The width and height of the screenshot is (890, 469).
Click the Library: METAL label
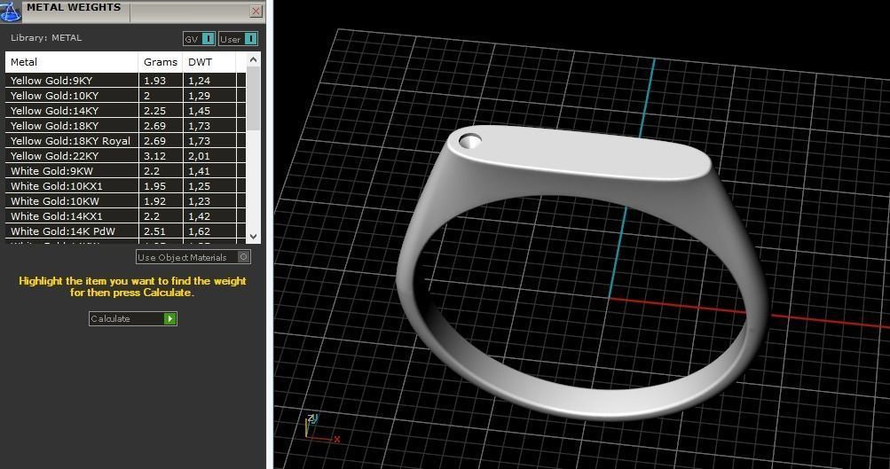pos(46,38)
